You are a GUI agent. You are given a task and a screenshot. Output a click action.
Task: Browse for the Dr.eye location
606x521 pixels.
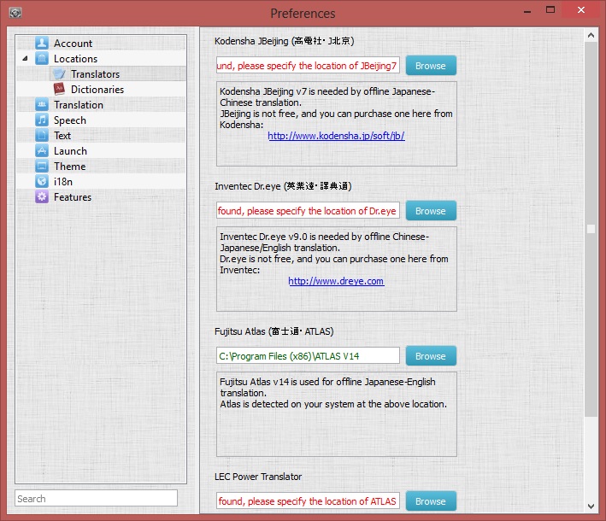[431, 211]
